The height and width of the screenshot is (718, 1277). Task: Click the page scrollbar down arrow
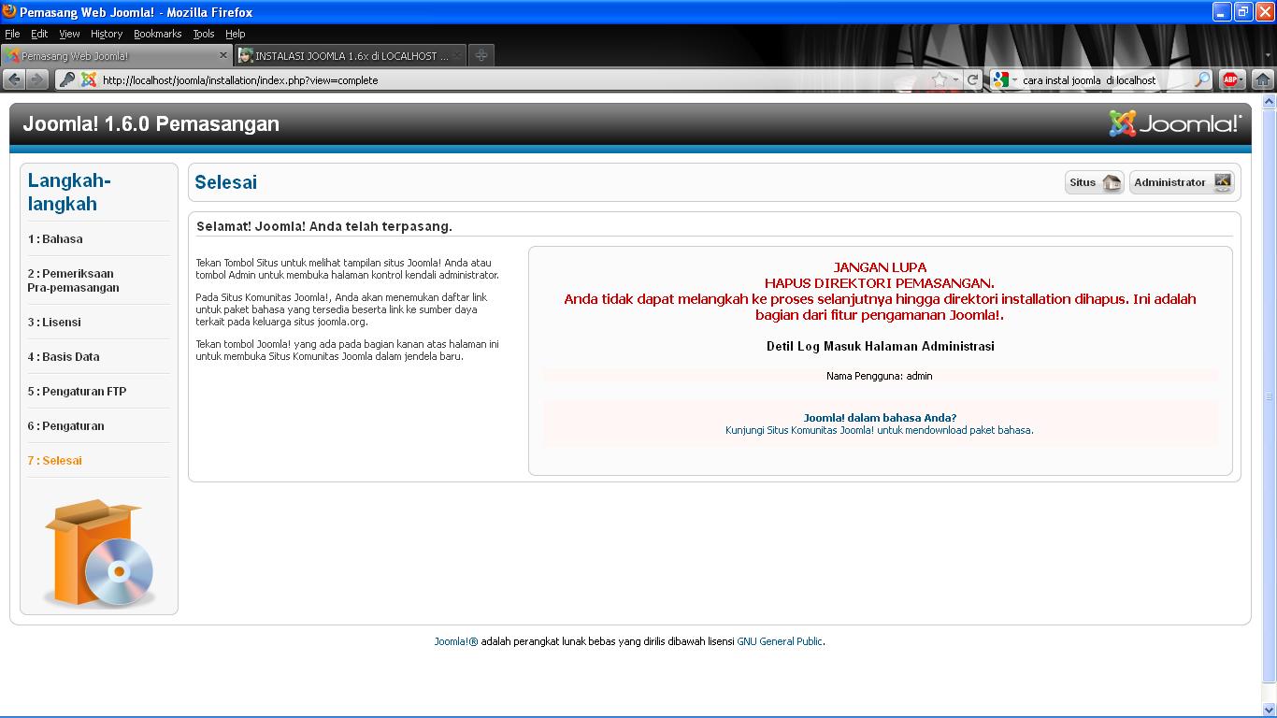point(1269,710)
